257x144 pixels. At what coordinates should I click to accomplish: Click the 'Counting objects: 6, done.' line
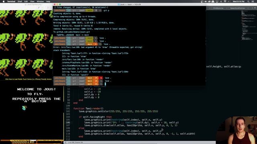tap(67, 14)
